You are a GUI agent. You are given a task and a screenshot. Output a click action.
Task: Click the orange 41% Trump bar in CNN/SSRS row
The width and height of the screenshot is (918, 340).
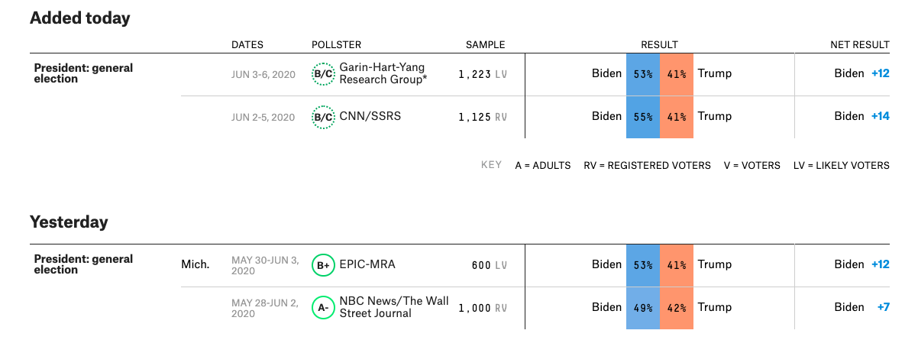click(x=677, y=117)
